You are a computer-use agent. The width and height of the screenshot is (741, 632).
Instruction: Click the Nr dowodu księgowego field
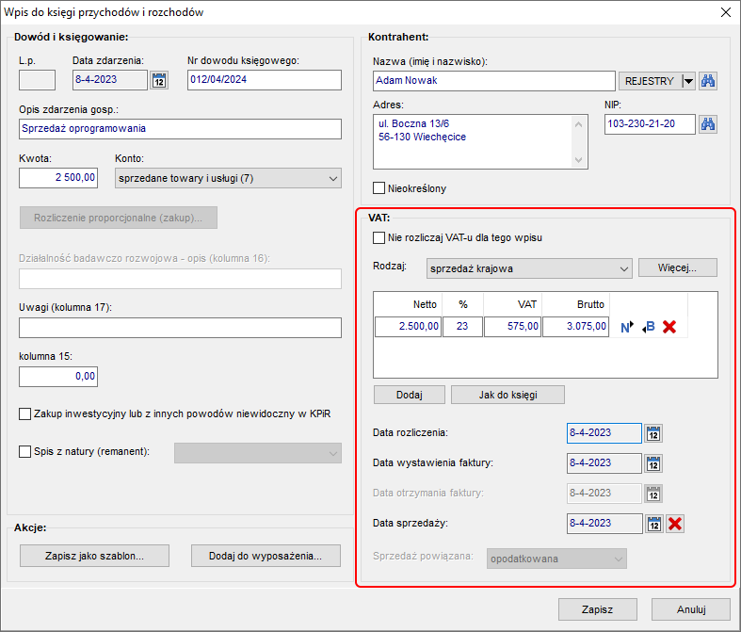click(x=265, y=80)
